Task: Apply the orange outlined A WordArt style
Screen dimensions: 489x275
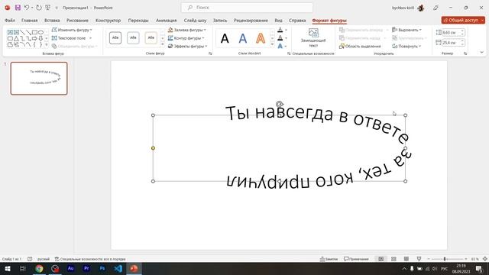Action: [x=261, y=39]
